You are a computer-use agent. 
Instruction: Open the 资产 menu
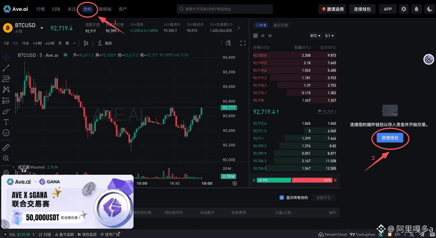click(123, 9)
